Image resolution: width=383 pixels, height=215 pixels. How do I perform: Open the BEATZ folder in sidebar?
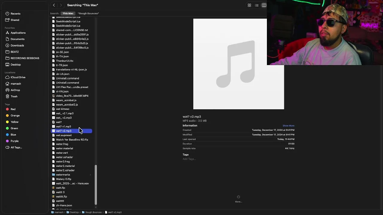(15, 52)
